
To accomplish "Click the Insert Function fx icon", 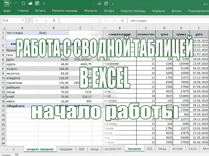I will pyautogui.click(x=54, y=20).
